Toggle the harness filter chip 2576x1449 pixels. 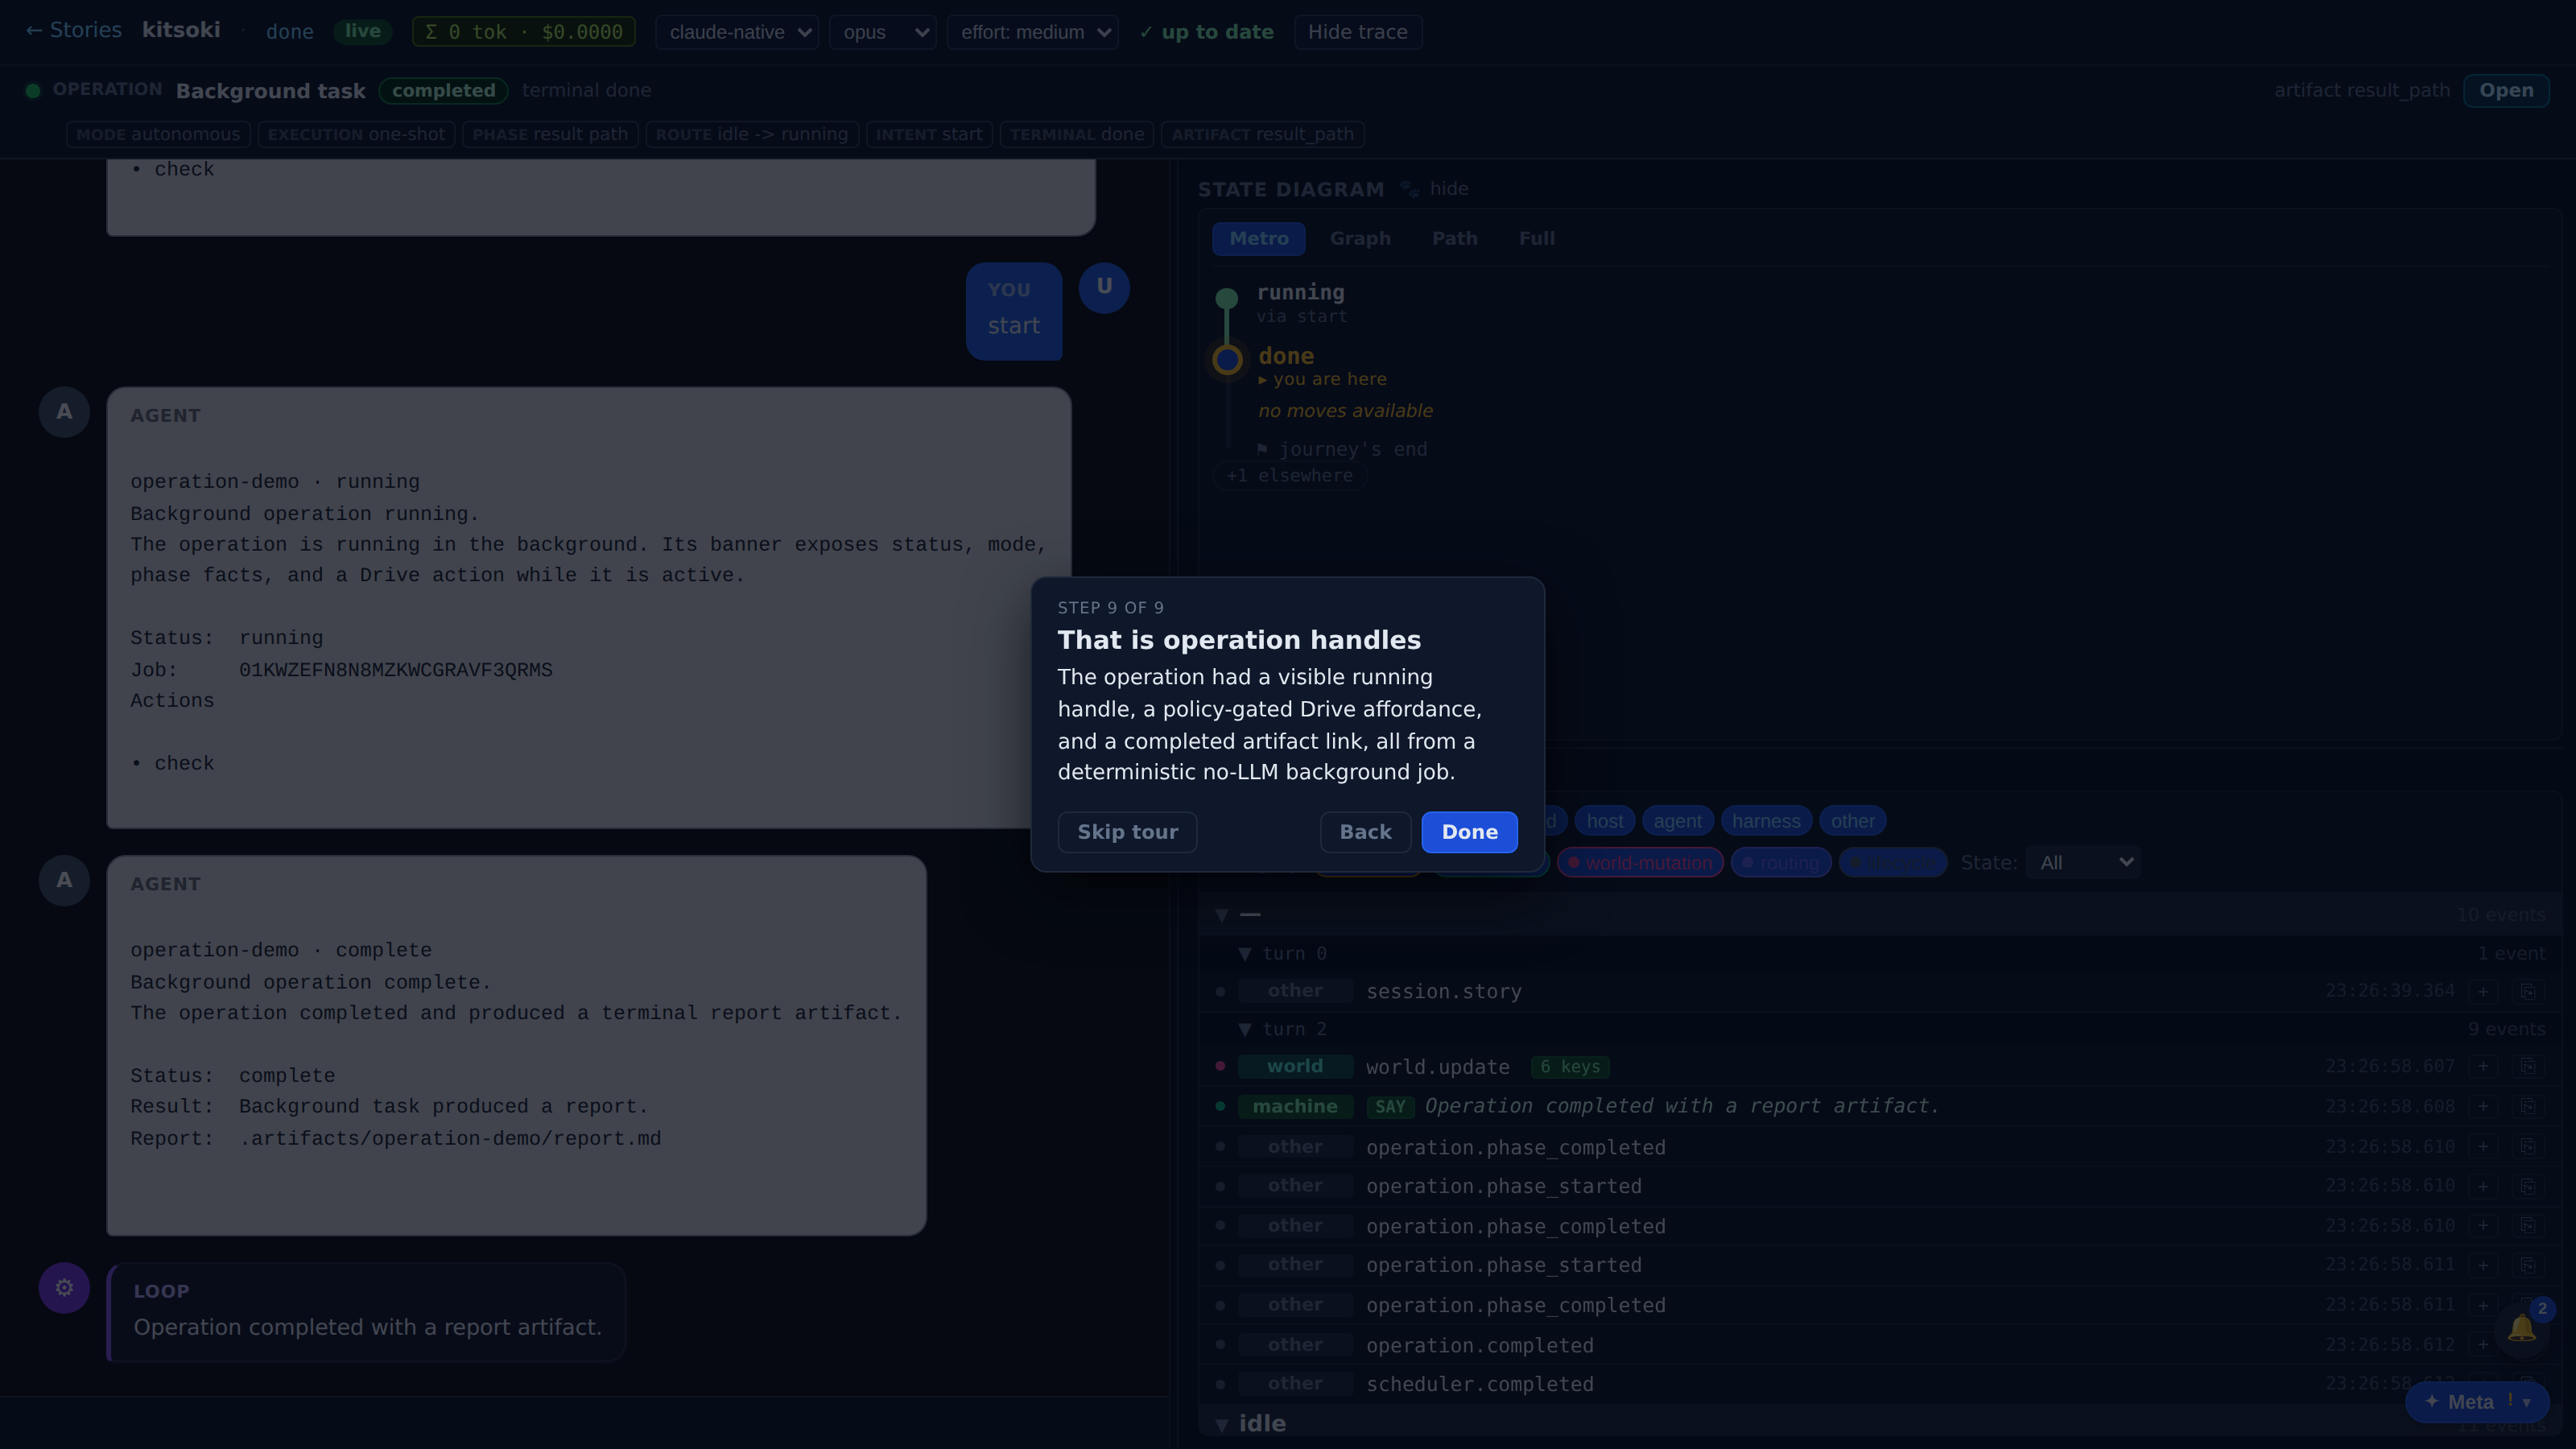(x=1766, y=821)
